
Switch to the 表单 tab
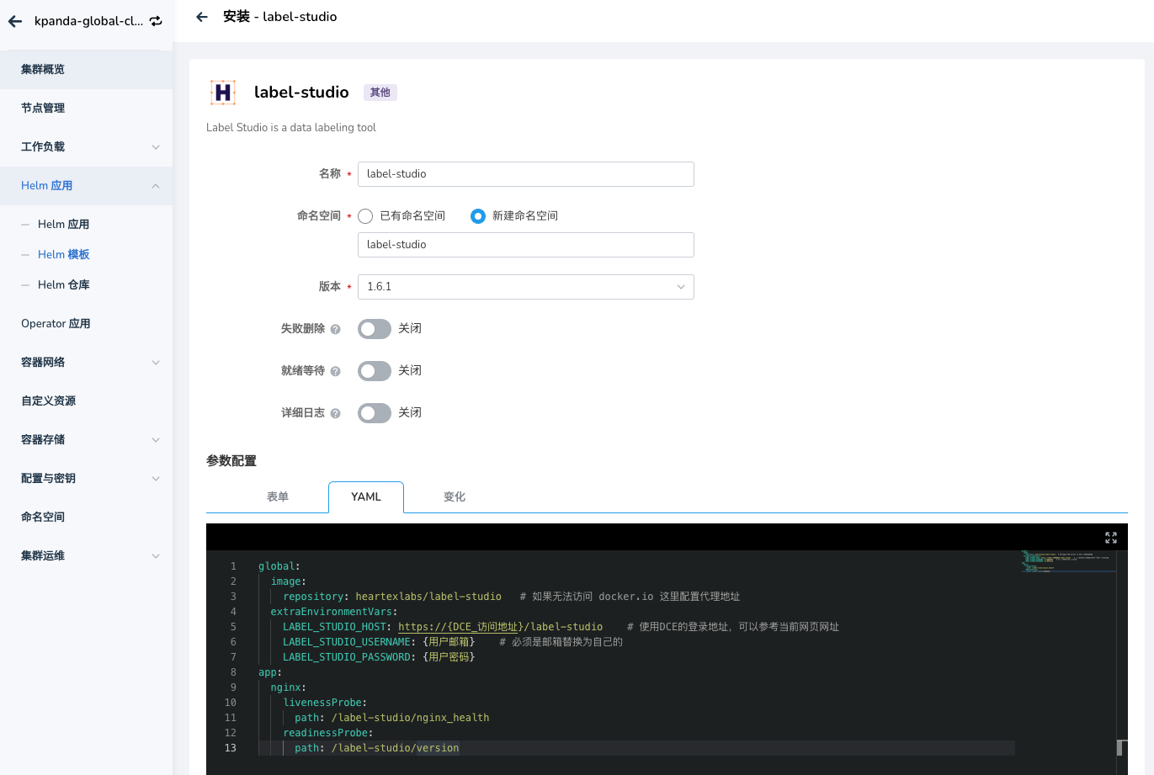pyautogui.click(x=278, y=496)
